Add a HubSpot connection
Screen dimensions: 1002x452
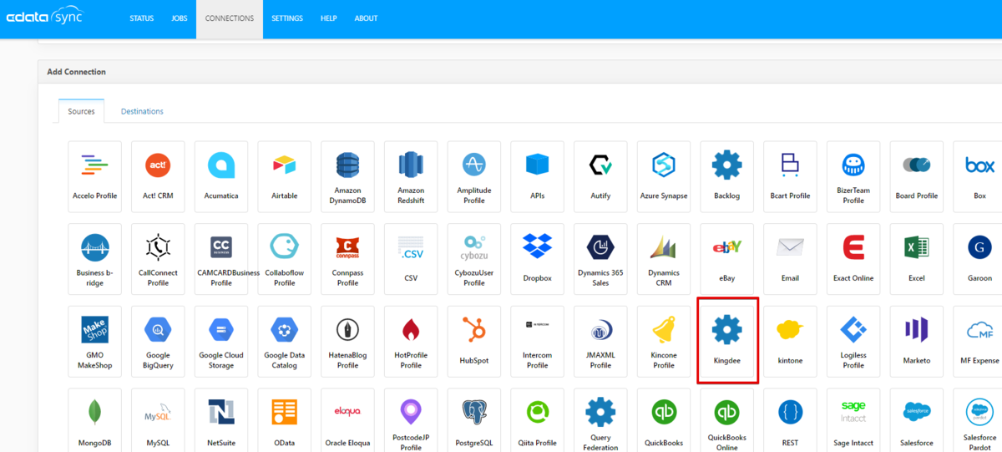click(x=474, y=342)
